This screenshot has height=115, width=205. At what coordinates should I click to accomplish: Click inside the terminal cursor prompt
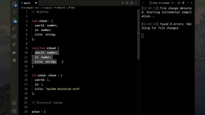coord(142,35)
